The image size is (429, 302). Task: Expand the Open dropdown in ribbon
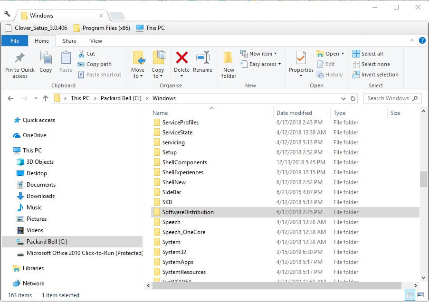(x=330, y=54)
